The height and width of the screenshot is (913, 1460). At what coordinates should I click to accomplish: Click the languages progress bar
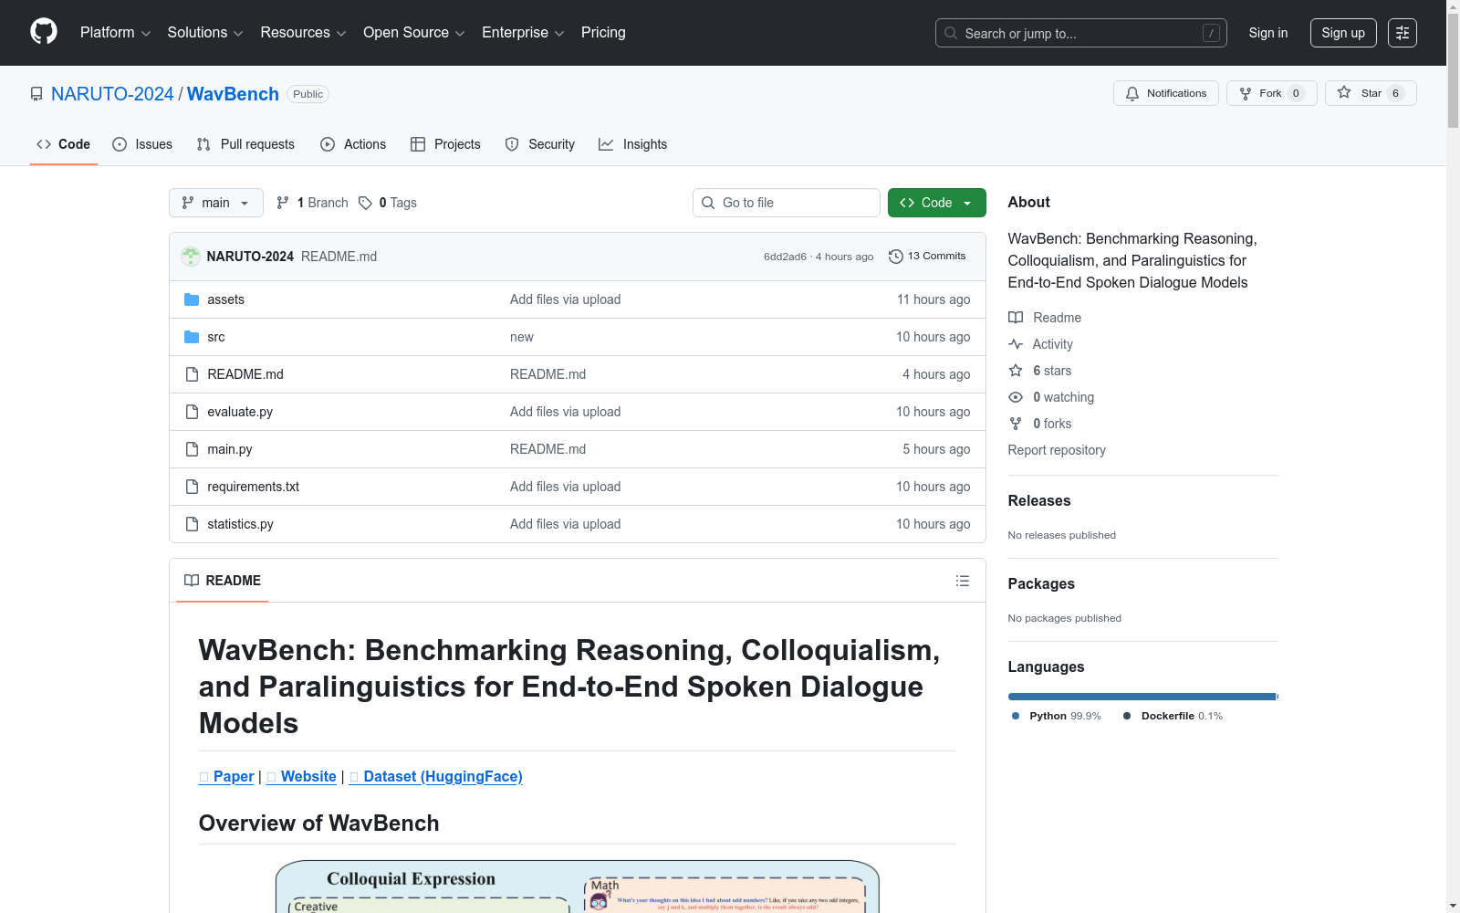(1143, 697)
